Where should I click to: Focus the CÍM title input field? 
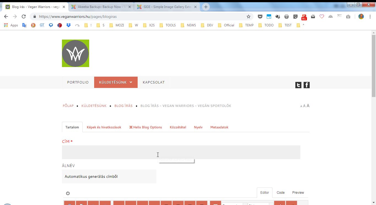181,152
